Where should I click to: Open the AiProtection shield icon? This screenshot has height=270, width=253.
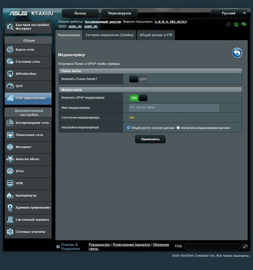pyautogui.click(x=10, y=74)
